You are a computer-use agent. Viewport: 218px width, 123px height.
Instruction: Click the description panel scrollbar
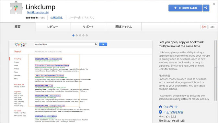[x=215, y=71]
